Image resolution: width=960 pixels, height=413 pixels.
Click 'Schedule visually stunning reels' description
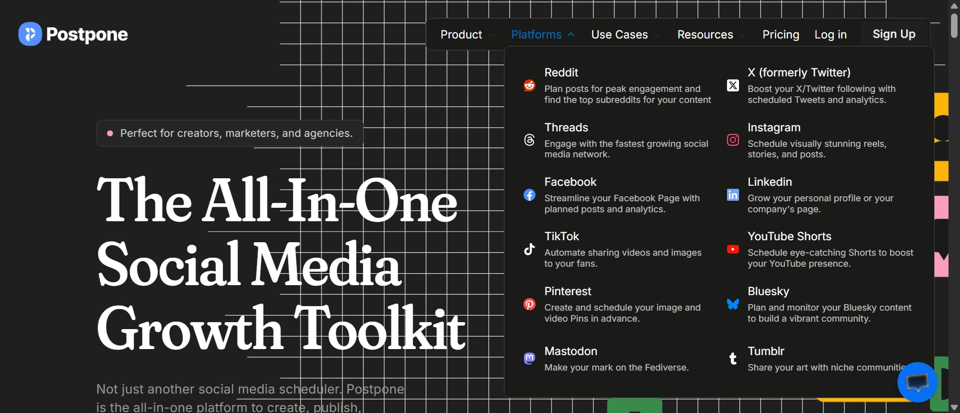(x=817, y=149)
